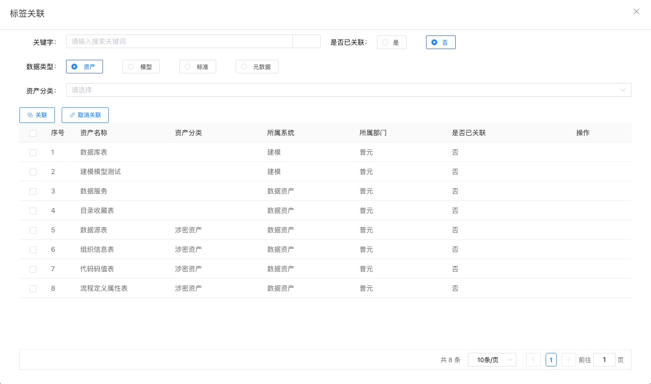Focus the 关键字 search input

pyautogui.click(x=179, y=41)
